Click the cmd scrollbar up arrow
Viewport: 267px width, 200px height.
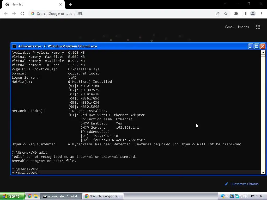coord(263,52)
